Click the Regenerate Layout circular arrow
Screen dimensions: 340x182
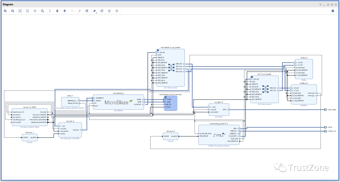tap(102, 11)
